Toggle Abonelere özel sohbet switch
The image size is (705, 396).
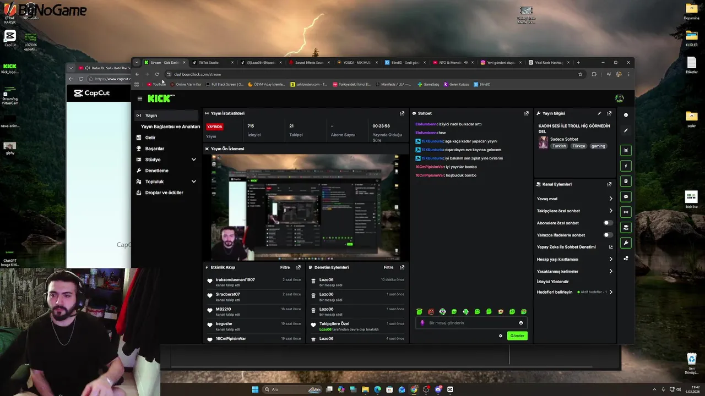pos(608,223)
